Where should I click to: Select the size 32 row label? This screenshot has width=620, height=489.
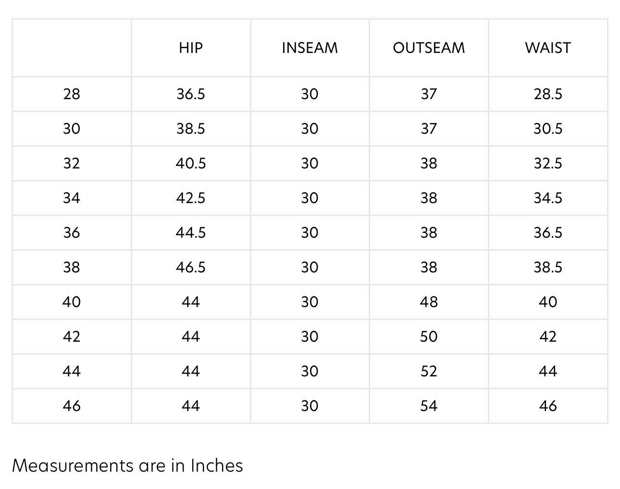click(x=72, y=163)
